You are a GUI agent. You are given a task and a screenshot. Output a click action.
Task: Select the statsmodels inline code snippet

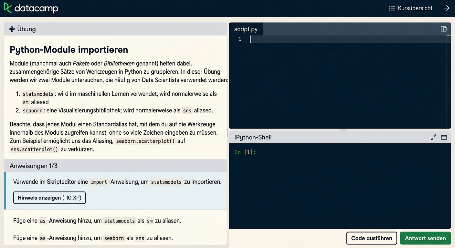38,94
